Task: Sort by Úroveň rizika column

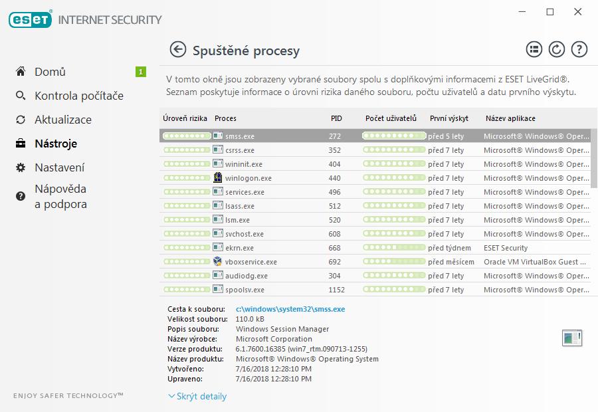Action: pyautogui.click(x=185, y=118)
